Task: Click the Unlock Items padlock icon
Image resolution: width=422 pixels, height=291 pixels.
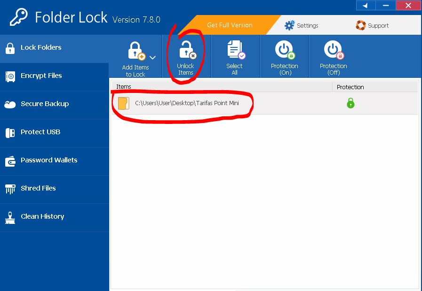Action: [186, 50]
